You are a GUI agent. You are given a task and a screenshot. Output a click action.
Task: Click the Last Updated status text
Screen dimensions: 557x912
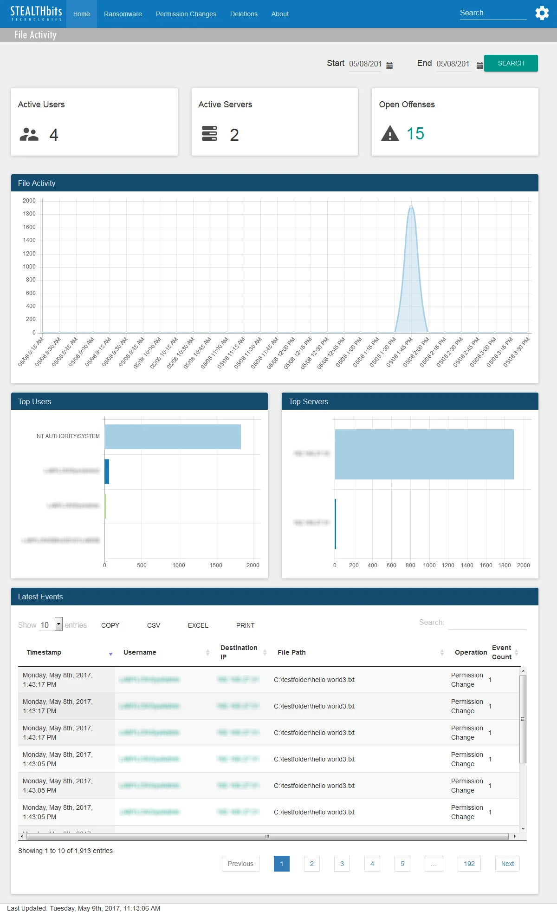[x=84, y=908]
